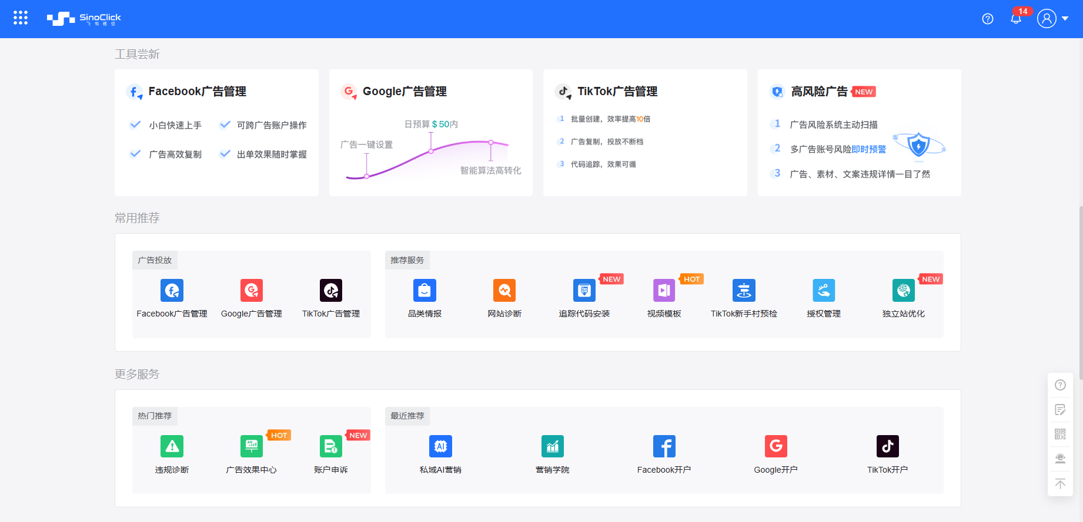Open TikTok开户 icon
Screen dimensions: 1083x522
[888, 446]
